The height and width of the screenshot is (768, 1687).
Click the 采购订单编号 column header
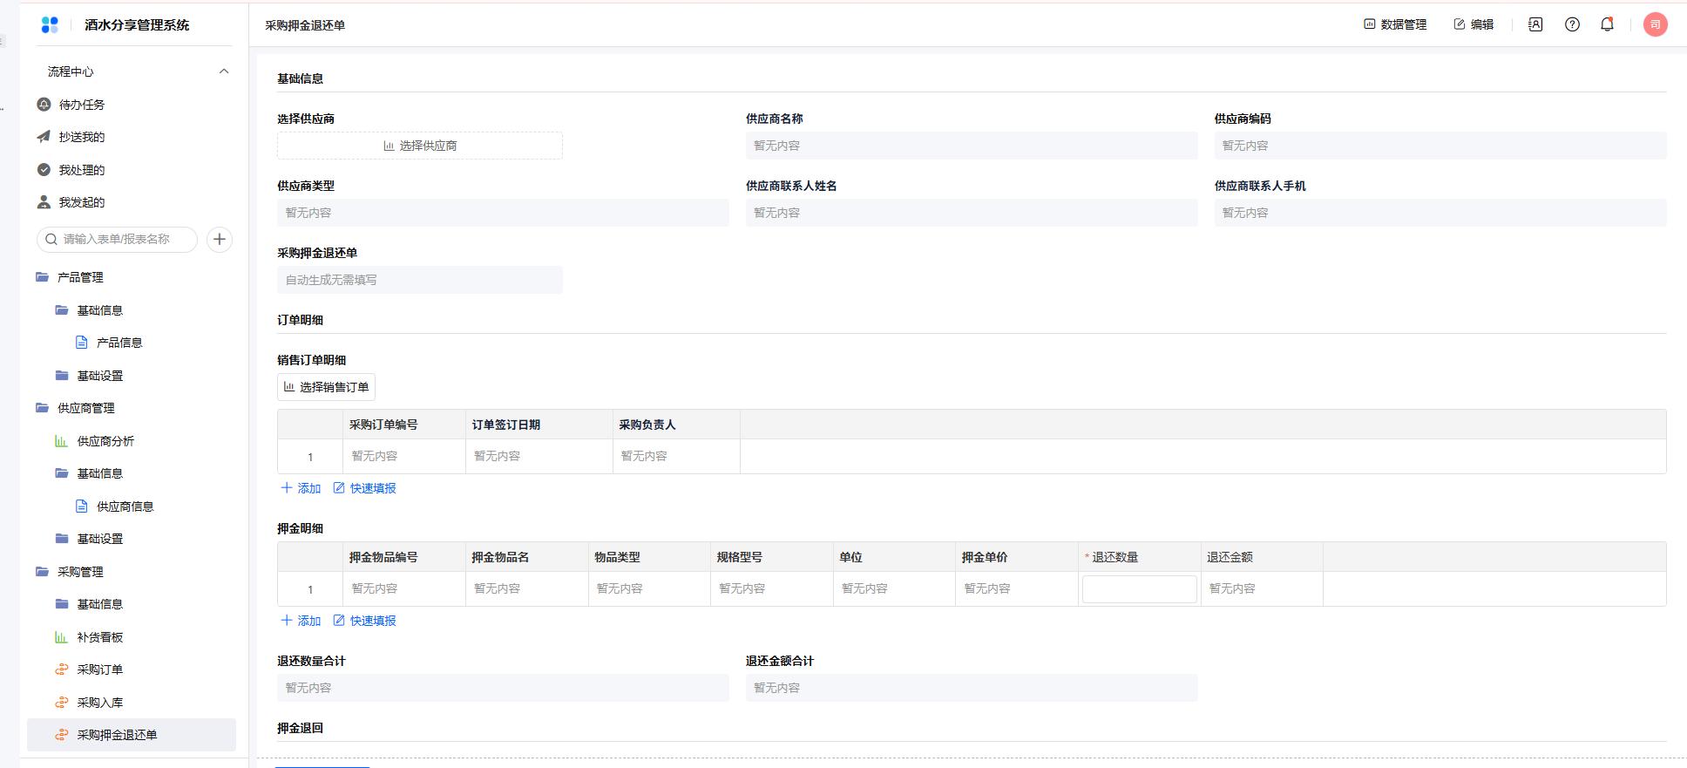pos(404,425)
